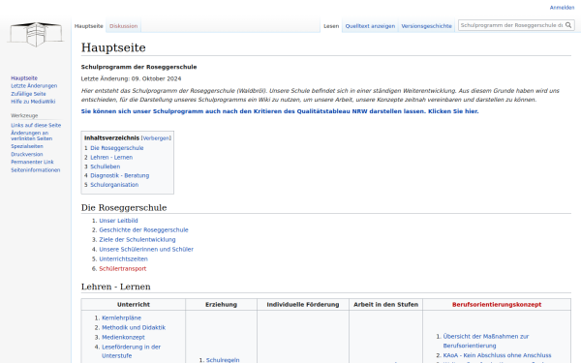Click the Erziehung column header
This screenshot has height=363, width=581.
(221, 305)
